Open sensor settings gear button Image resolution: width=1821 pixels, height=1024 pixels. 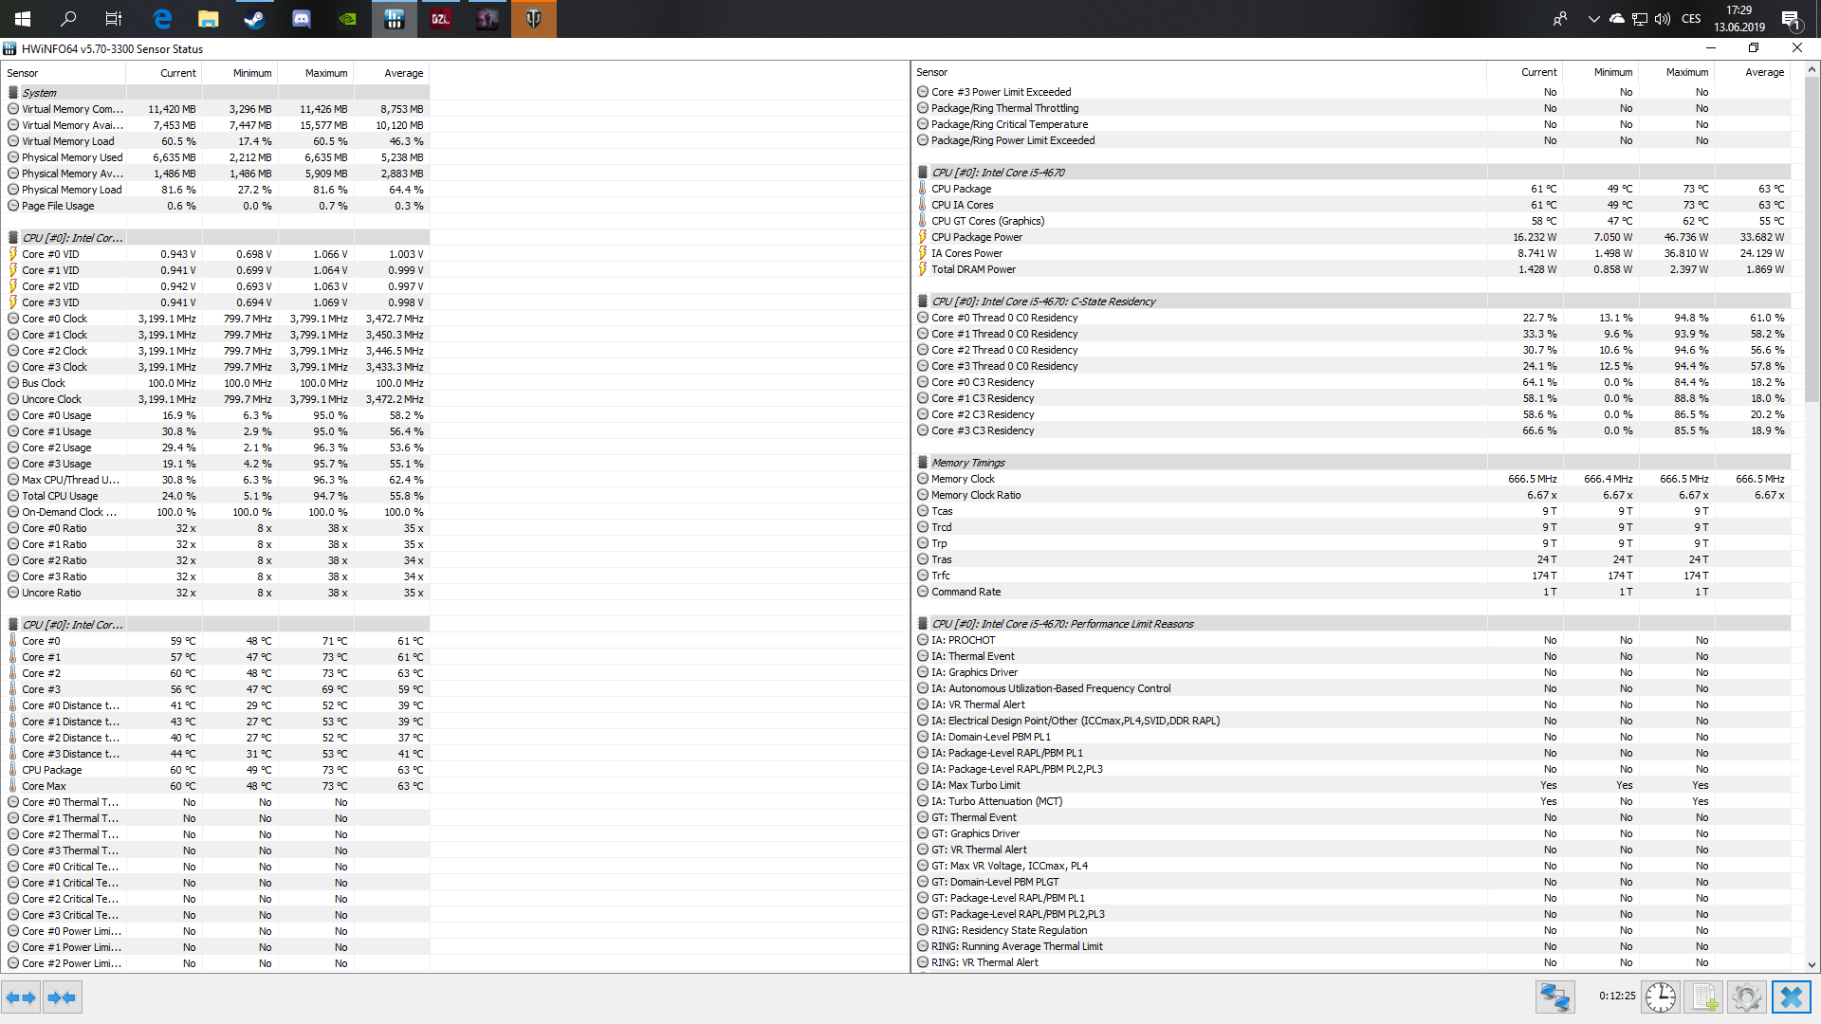1746,997
